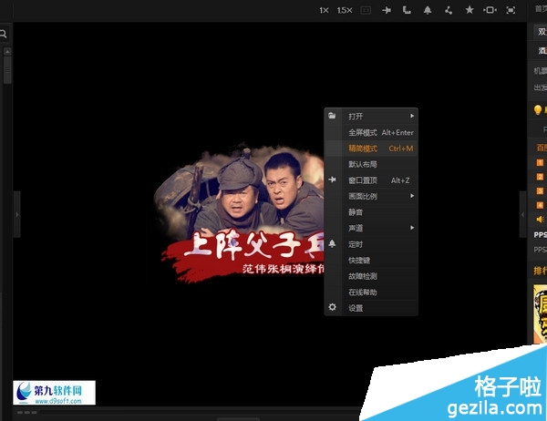
Task: Click the light bulb icon in right panel
Action: tap(538, 110)
